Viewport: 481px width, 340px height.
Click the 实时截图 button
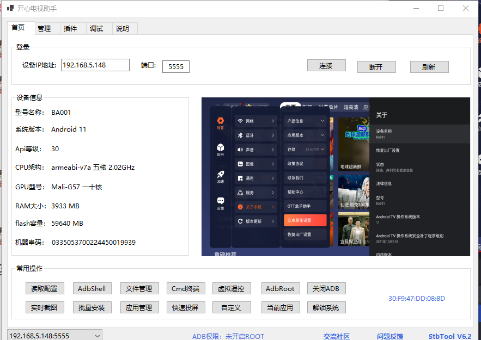(x=45, y=307)
